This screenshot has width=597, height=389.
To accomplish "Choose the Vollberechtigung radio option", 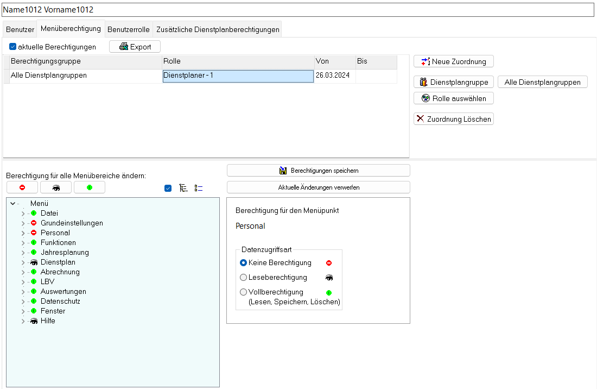I will click(x=243, y=292).
